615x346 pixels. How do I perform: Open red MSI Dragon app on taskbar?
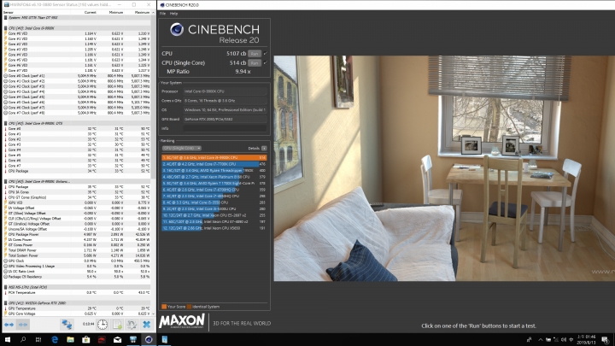pos(102,339)
